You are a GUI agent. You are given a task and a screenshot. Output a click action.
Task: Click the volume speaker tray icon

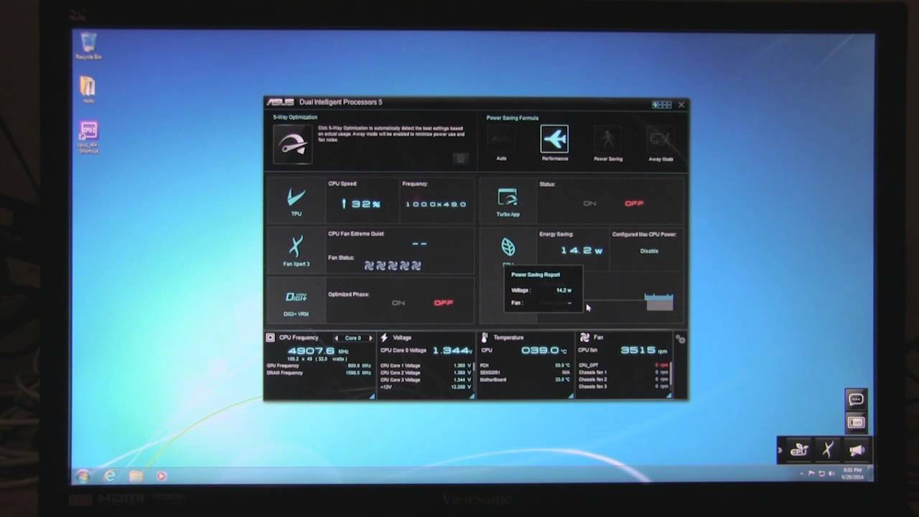click(x=831, y=474)
